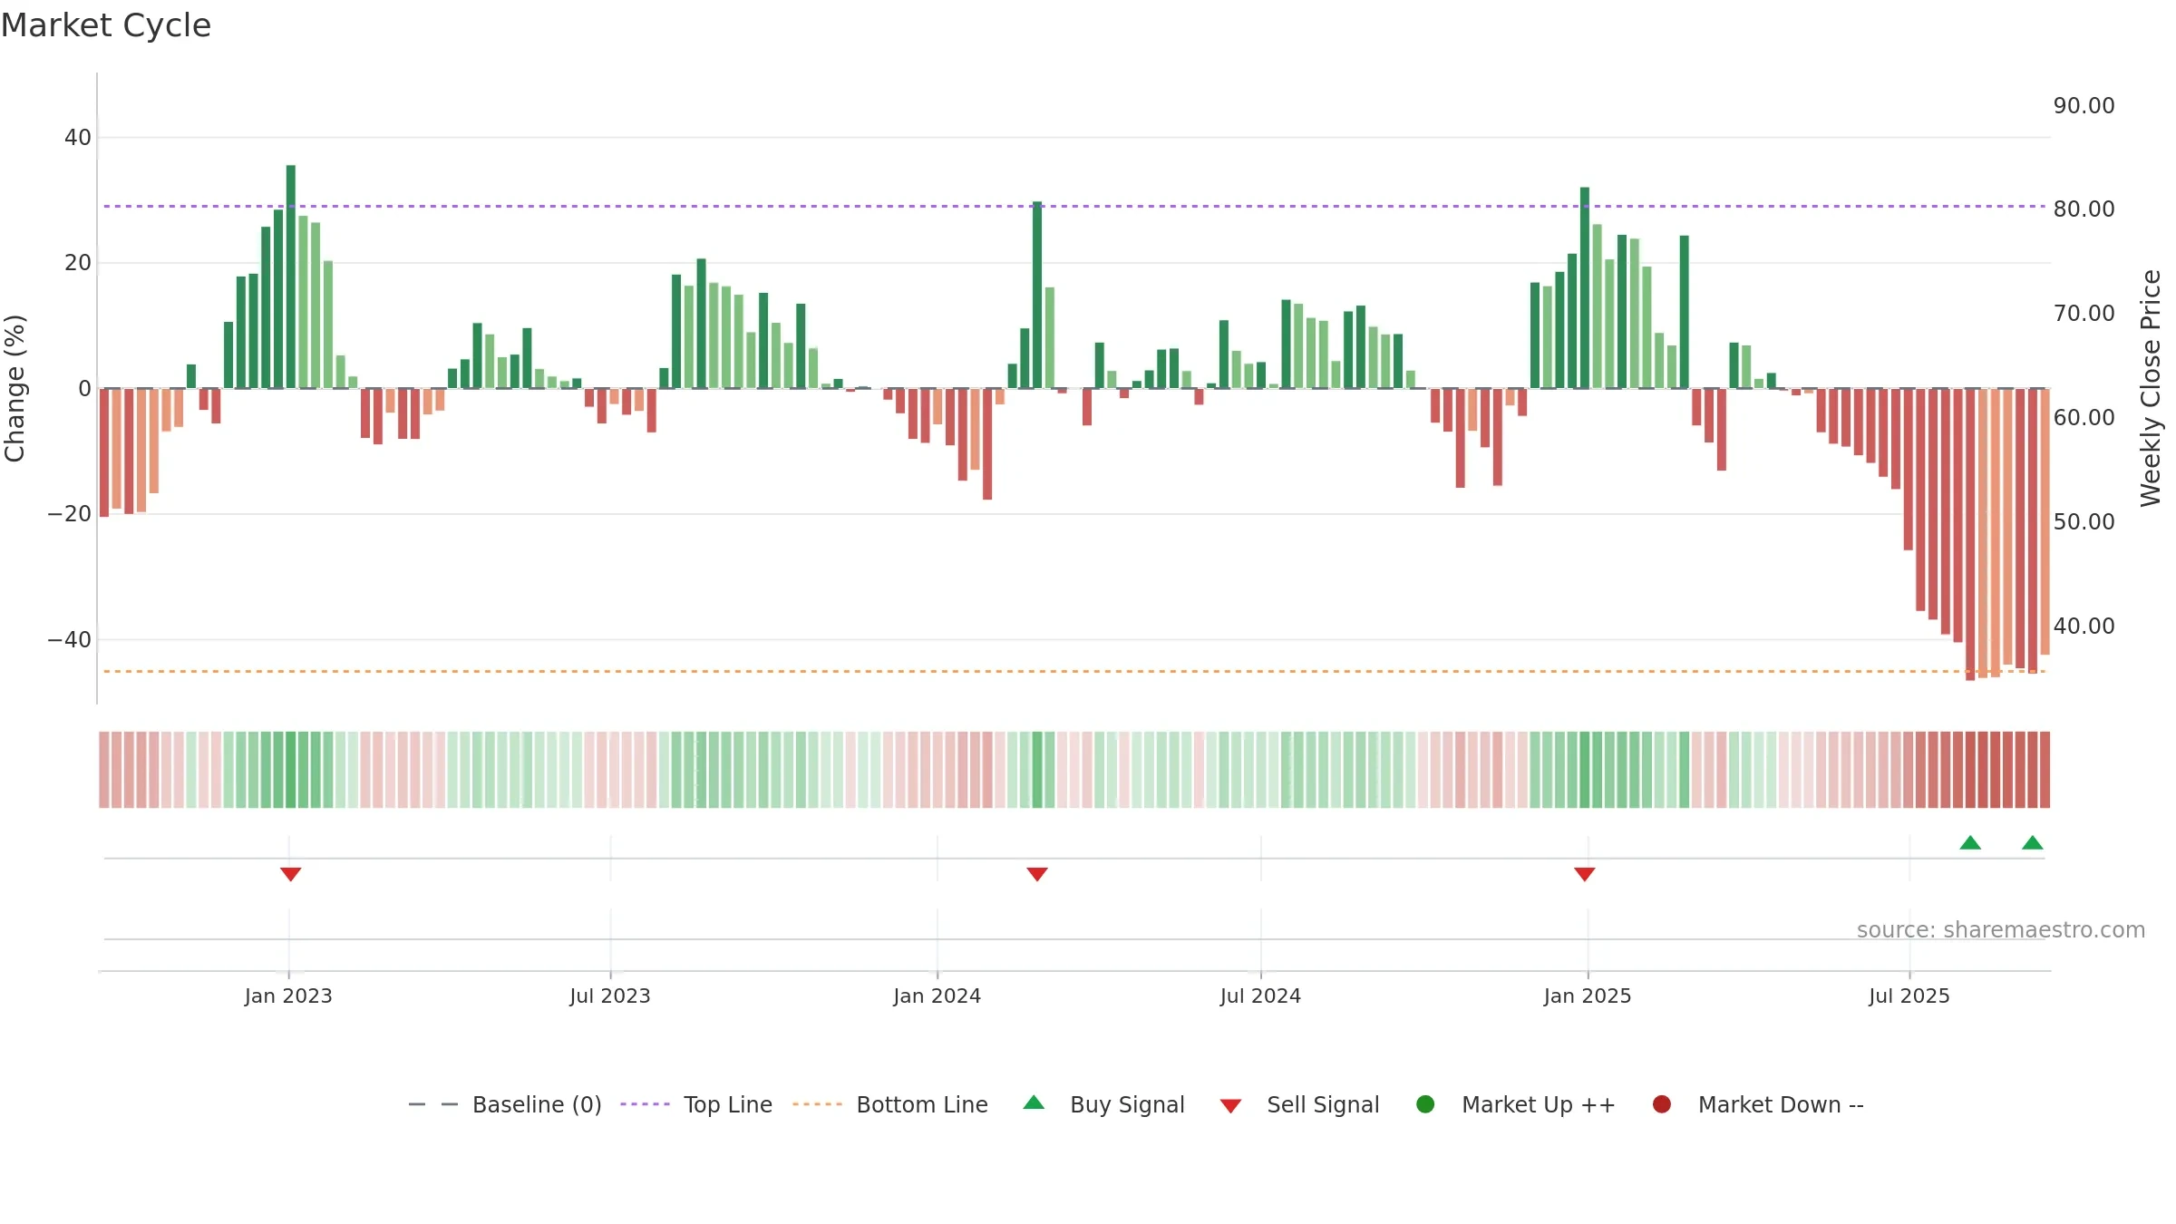Click the '60.00' right axis value

(x=2084, y=417)
